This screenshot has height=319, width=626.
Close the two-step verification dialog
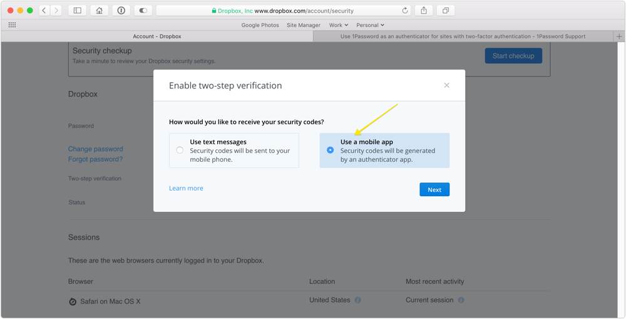[x=447, y=85]
